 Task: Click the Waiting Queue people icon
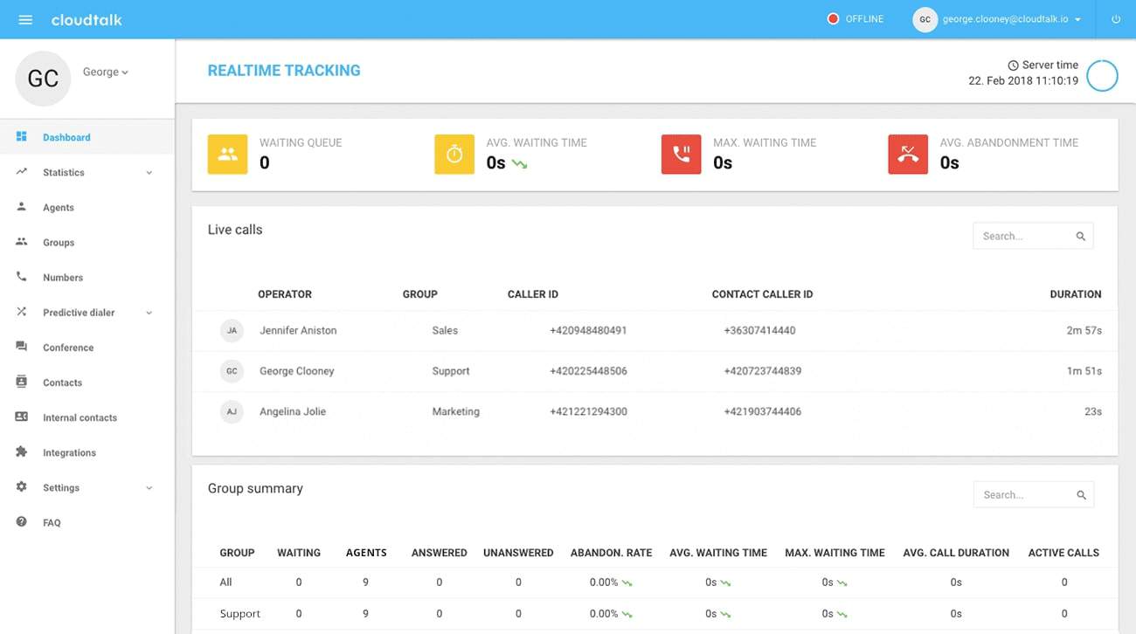[x=227, y=155]
